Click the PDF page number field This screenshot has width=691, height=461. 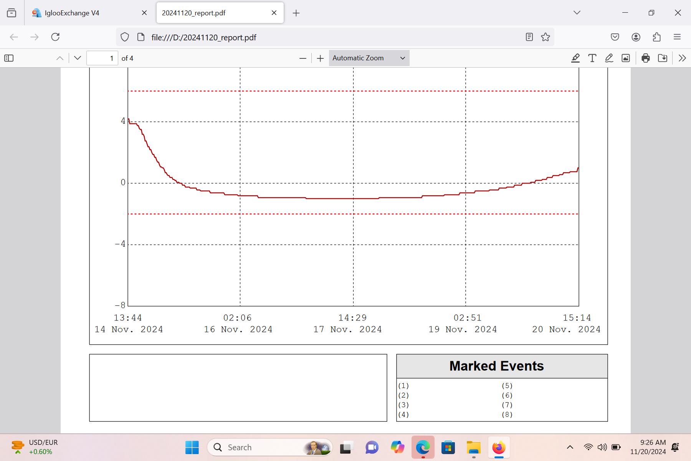[x=102, y=58]
